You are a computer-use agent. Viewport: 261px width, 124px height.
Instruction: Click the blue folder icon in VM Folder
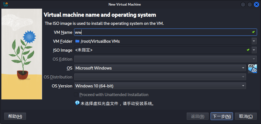(77, 41)
